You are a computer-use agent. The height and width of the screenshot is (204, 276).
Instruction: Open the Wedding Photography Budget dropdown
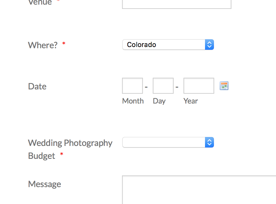pos(168,142)
